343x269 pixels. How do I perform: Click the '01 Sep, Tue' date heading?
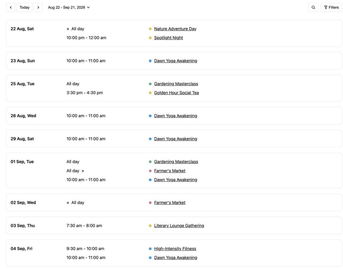click(22, 161)
